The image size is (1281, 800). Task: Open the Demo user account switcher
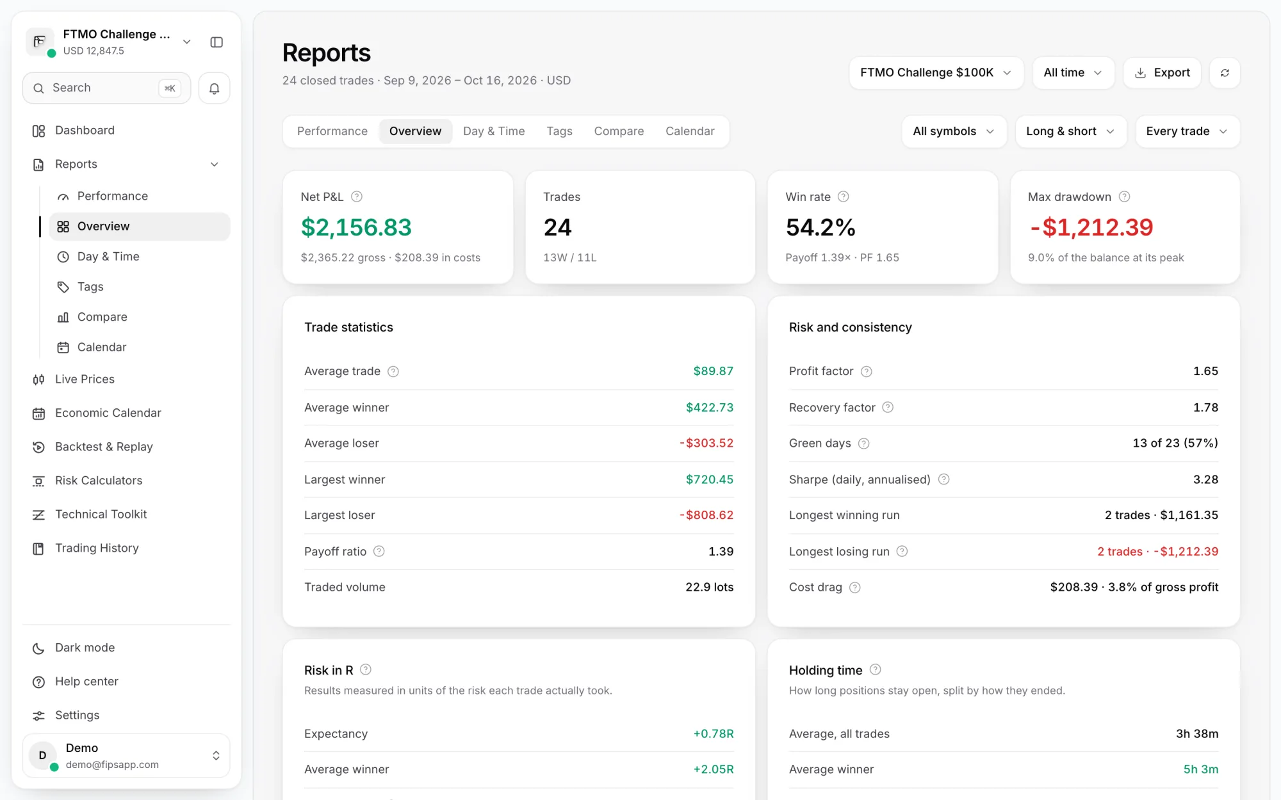(126, 756)
